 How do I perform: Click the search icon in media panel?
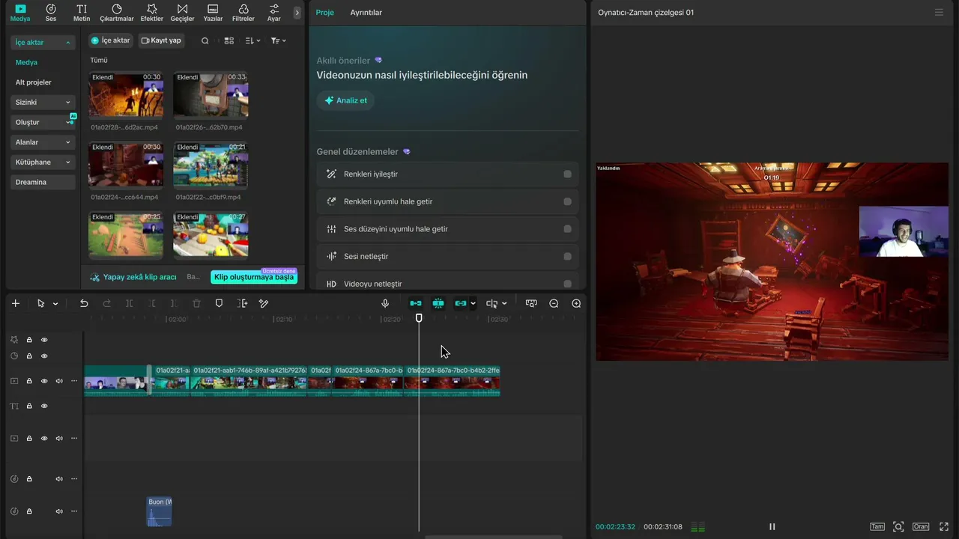point(205,40)
